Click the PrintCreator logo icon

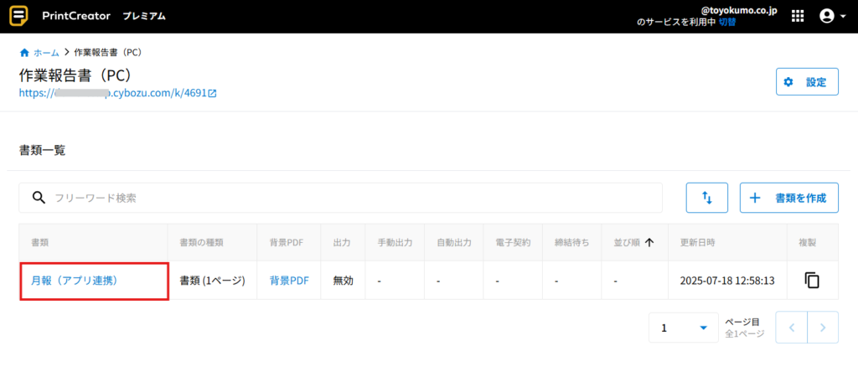(x=18, y=16)
